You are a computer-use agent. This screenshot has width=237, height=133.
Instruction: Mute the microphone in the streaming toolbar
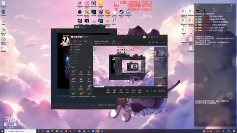(133, 91)
